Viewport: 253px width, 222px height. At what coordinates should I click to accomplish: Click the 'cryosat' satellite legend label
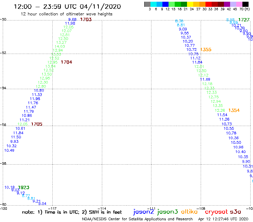216,212
